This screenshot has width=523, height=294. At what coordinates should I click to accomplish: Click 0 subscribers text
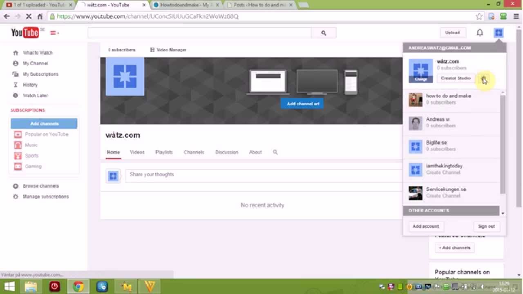(x=121, y=50)
